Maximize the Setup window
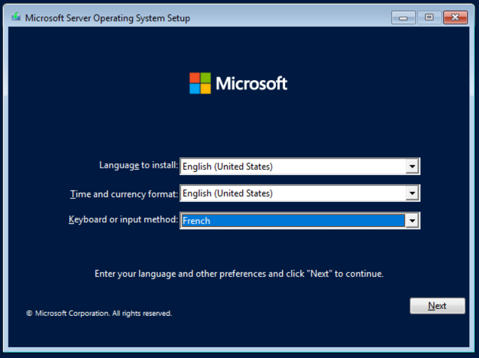 click(429, 17)
